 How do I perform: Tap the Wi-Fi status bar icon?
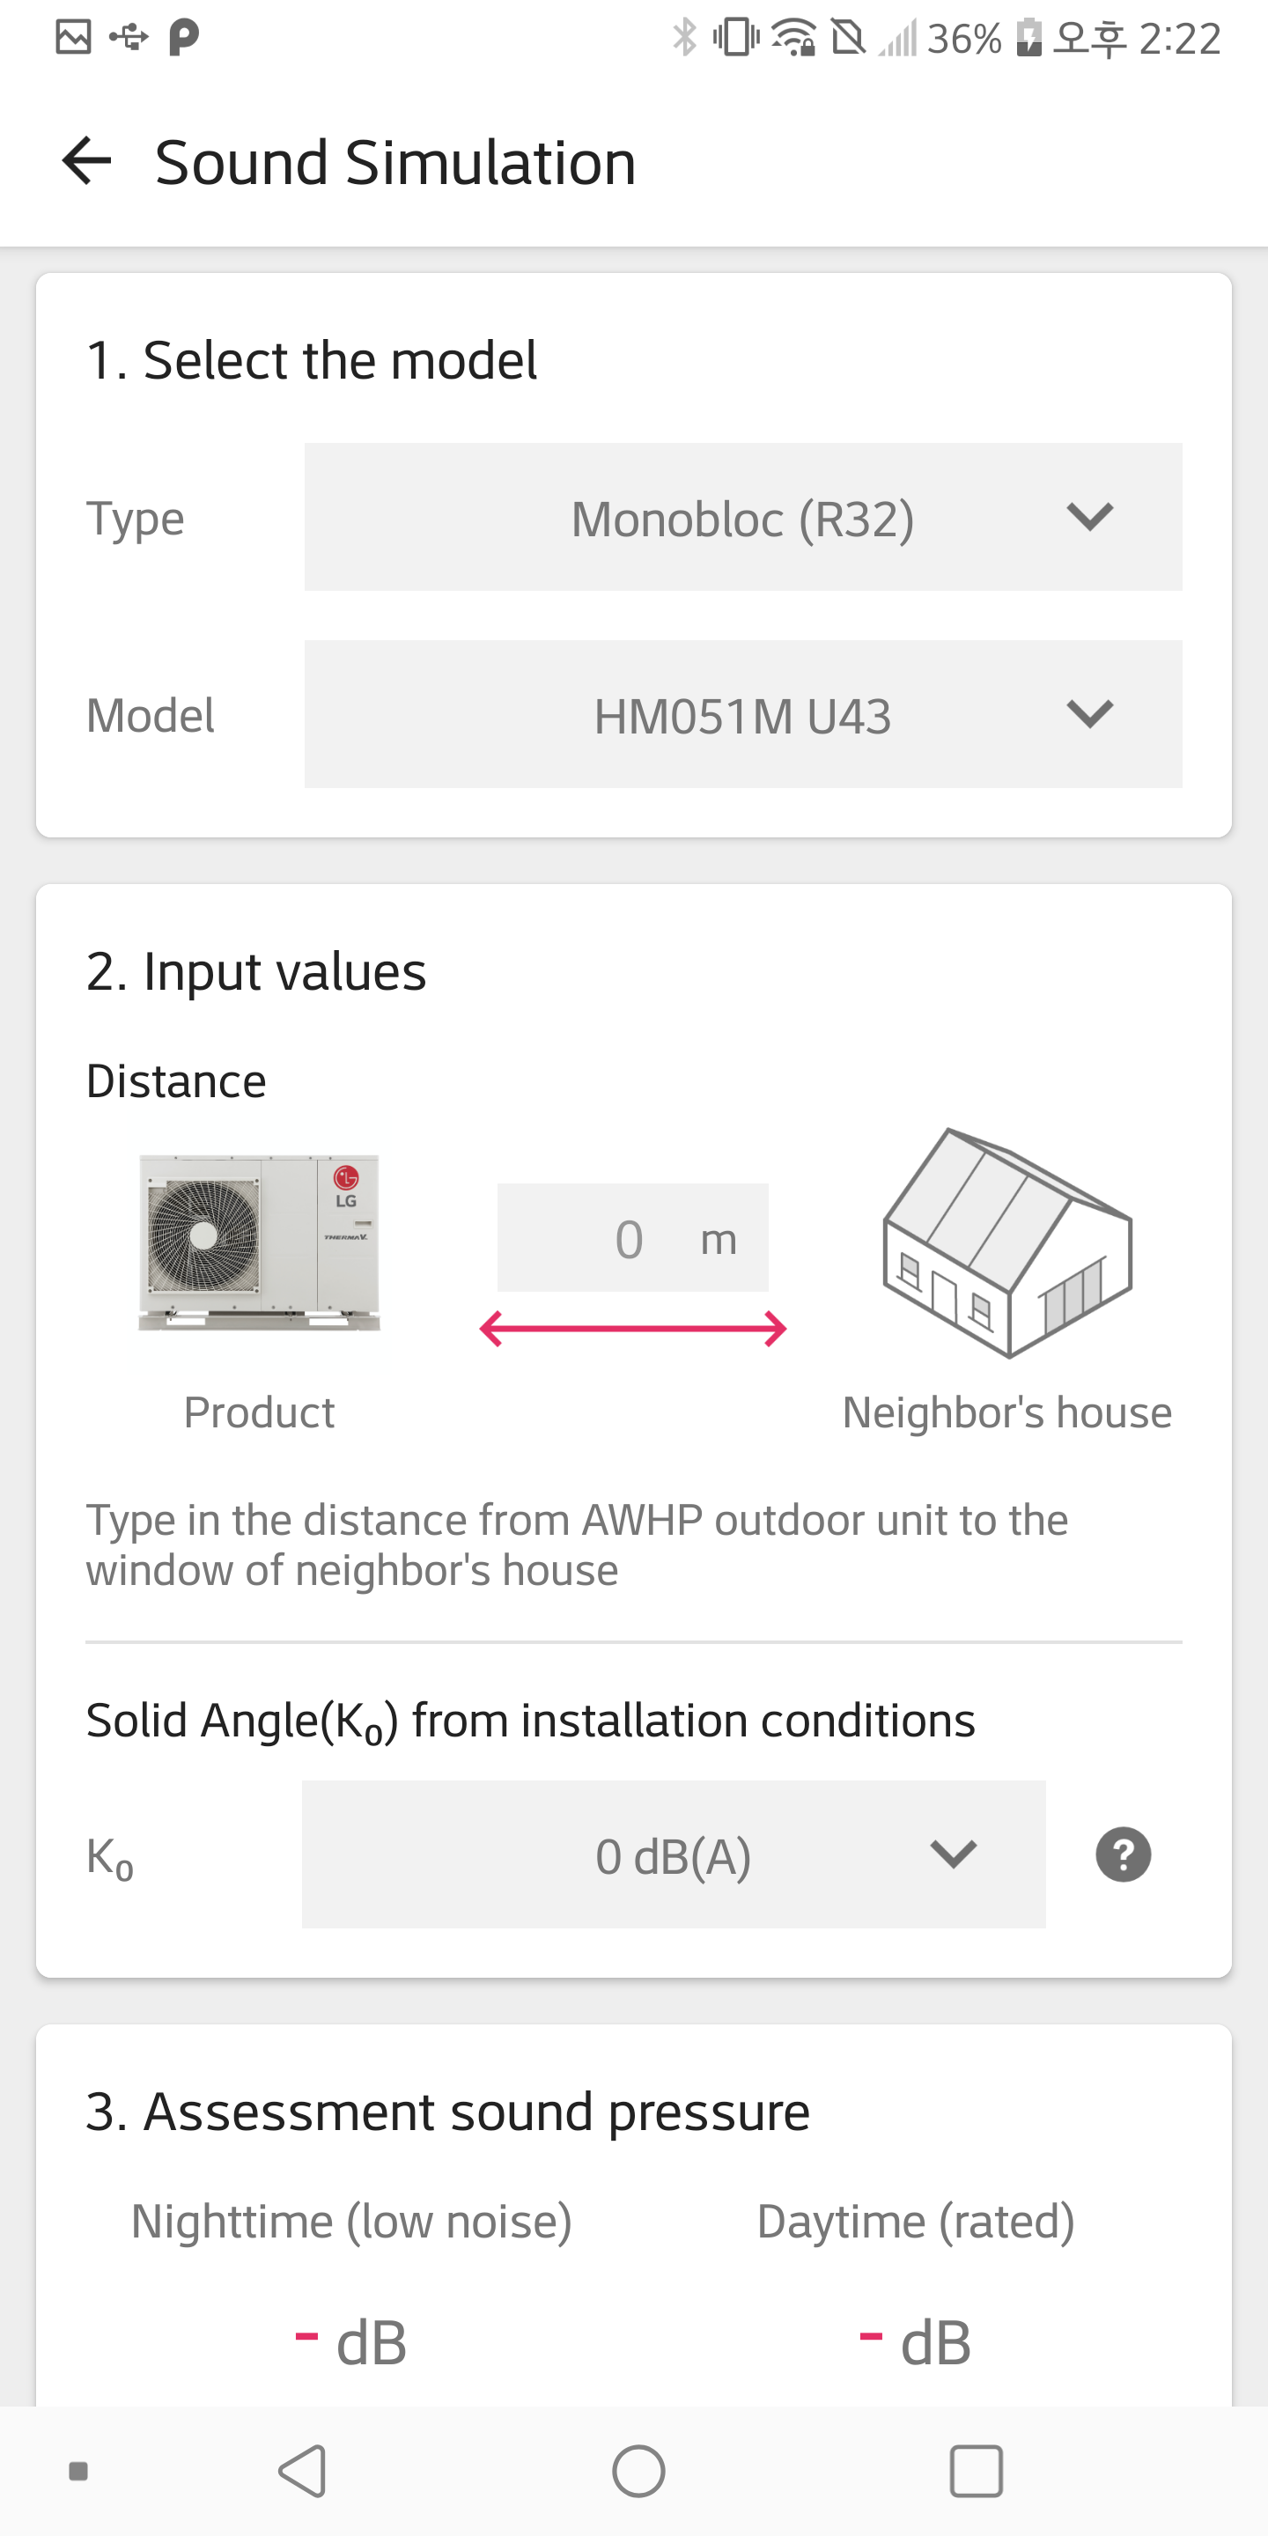coord(792,39)
